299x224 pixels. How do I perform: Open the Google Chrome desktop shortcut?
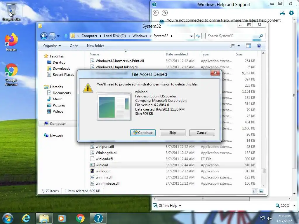point(11,75)
